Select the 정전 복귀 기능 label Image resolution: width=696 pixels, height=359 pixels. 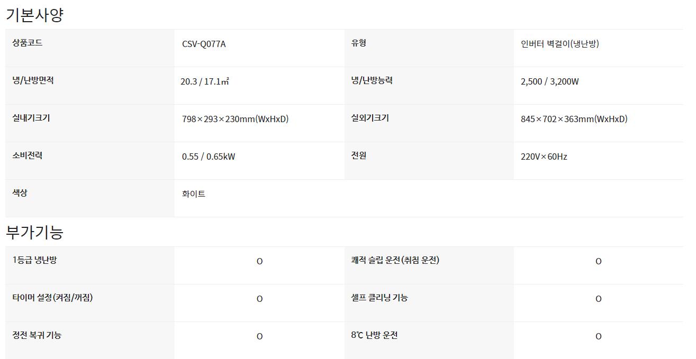coord(37,335)
